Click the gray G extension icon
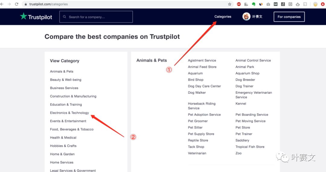326x172 pixels. tap(290, 4)
